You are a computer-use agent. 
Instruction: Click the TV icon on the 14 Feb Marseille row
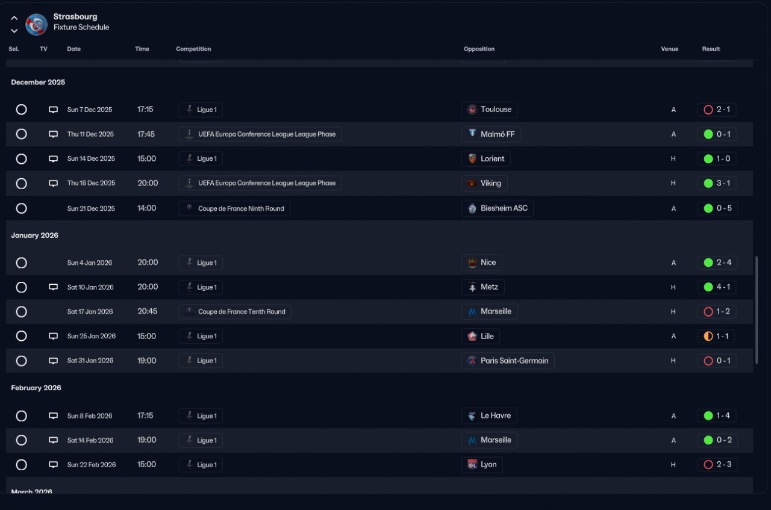[x=54, y=440]
